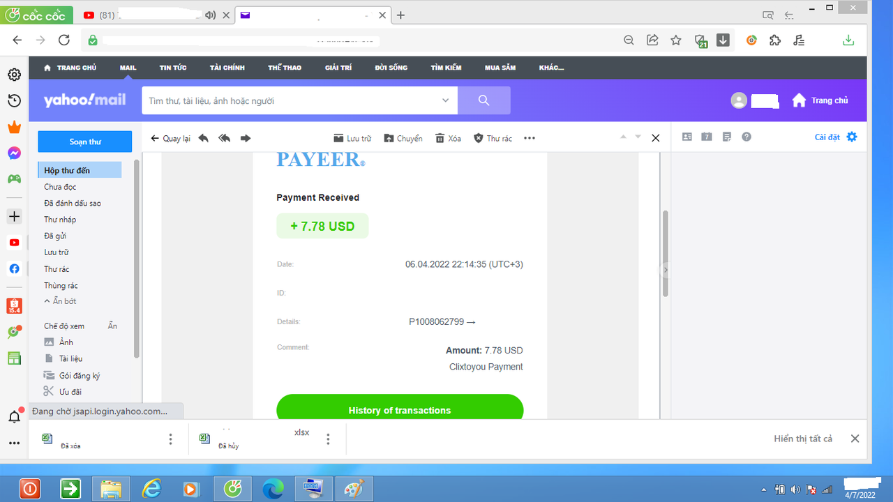Bookmark page with star icon
The height and width of the screenshot is (502, 893).
[676, 40]
